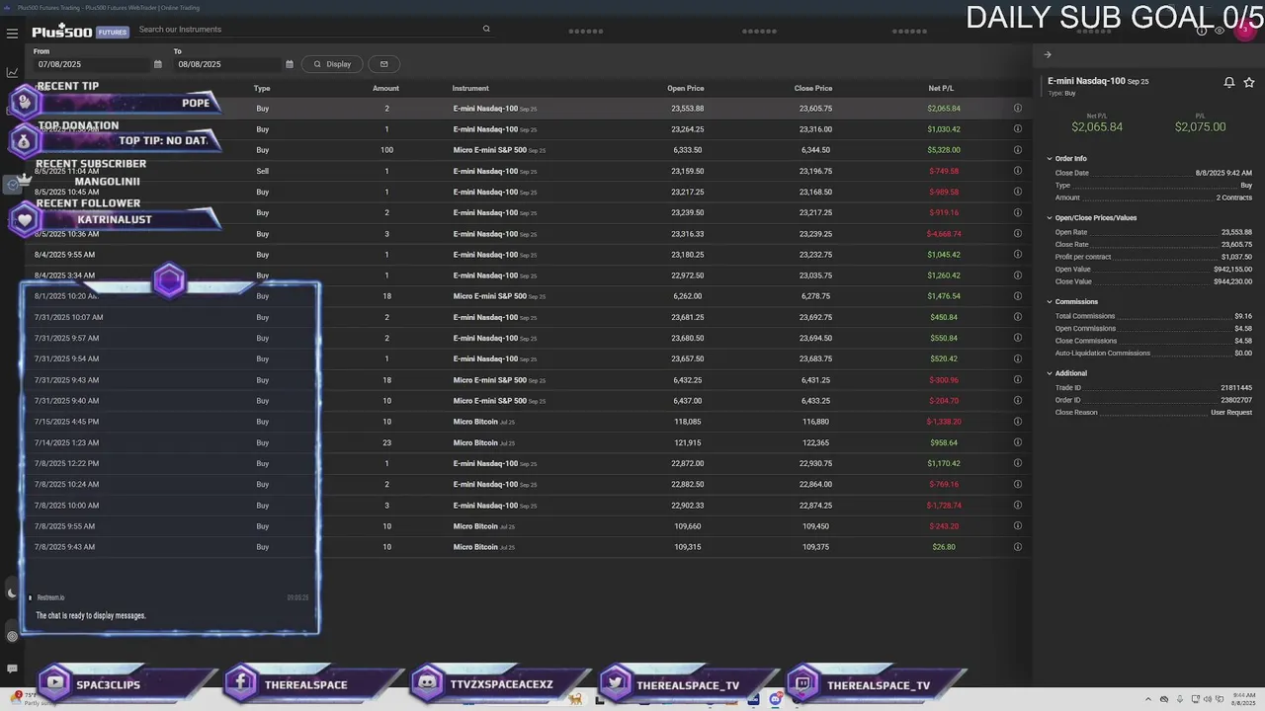The height and width of the screenshot is (711, 1265).
Task: Click the 7/15/2025 4:45 PM row date
Action: coord(66,422)
